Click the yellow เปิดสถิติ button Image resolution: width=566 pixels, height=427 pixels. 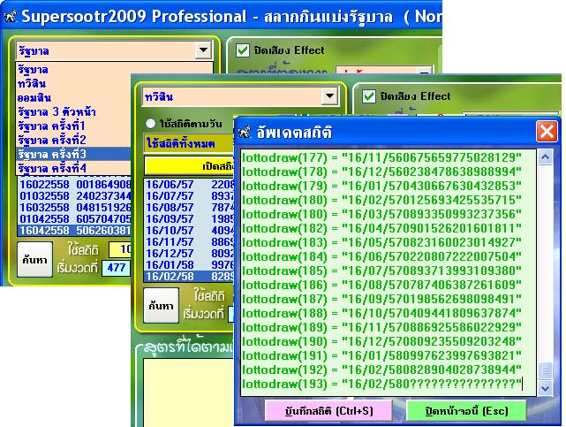pyautogui.click(x=190, y=166)
